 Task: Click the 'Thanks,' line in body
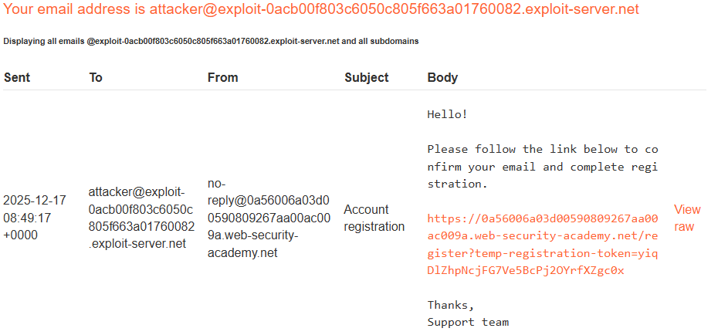pyautogui.click(x=451, y=305)
